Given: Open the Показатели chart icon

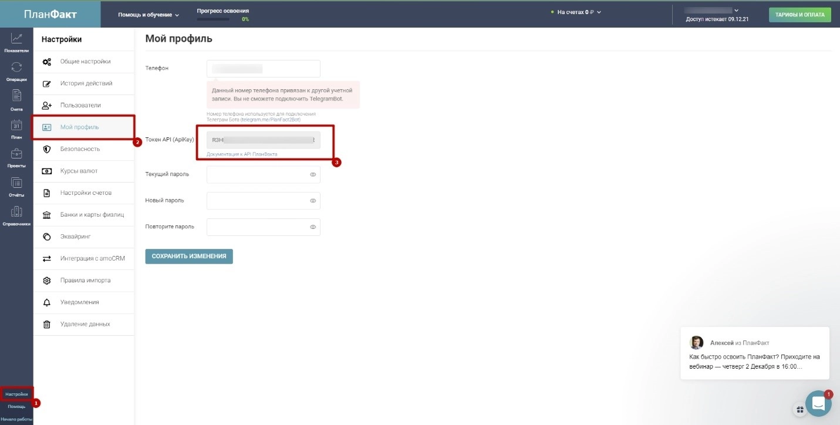Looking at the screenshot, I should click(16, 39).
